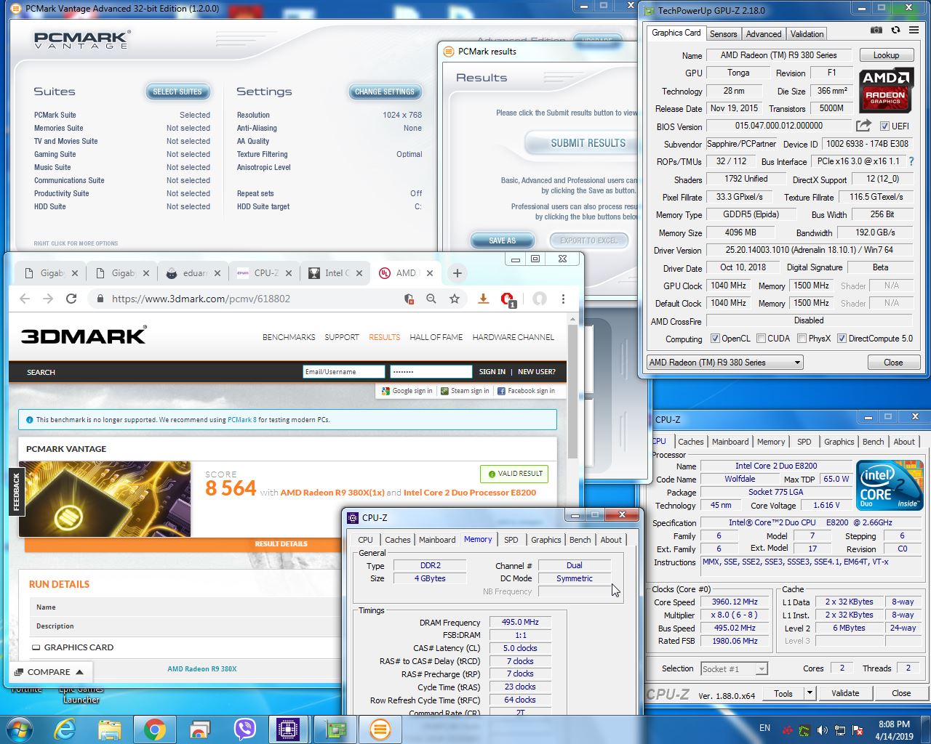Switch to the Sensors tab in GPU-Z
This screenshot has width=931, height=744.
pyautogui.click(x=723, y=33)
